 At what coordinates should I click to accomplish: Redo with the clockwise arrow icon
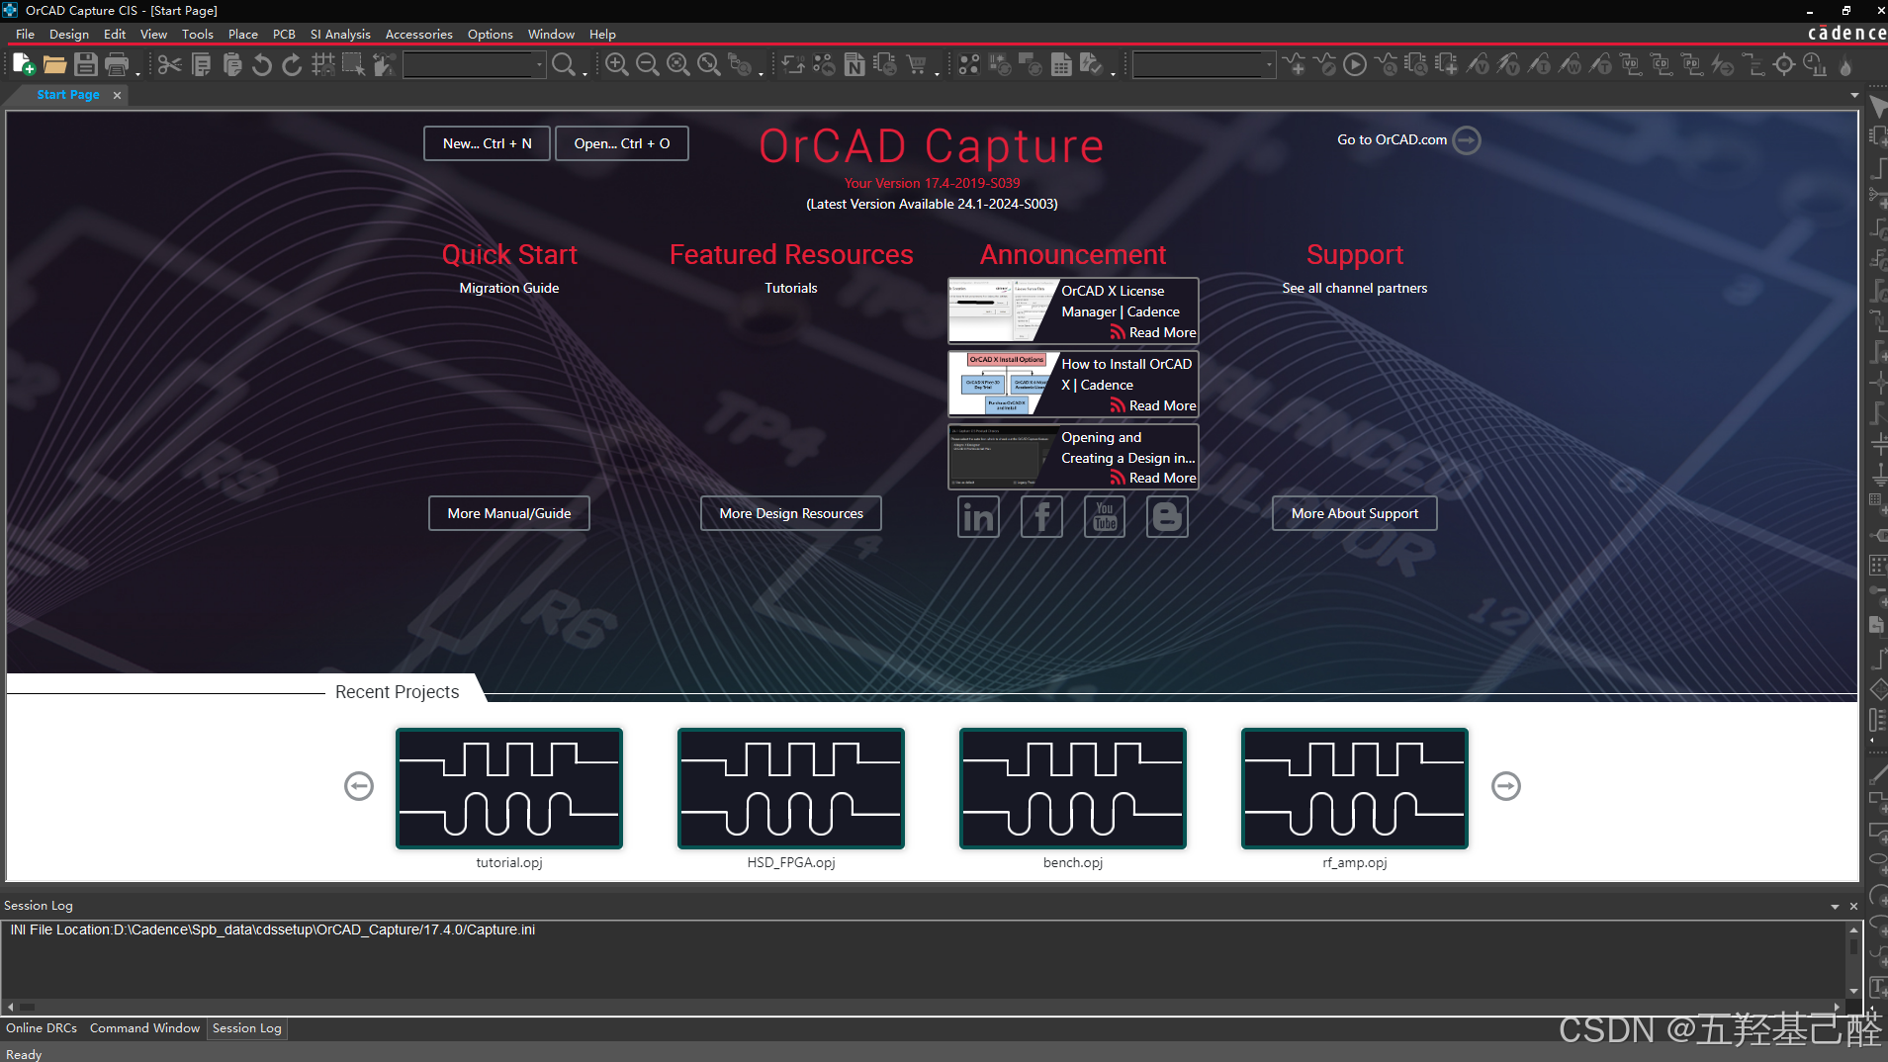point(292,65)
